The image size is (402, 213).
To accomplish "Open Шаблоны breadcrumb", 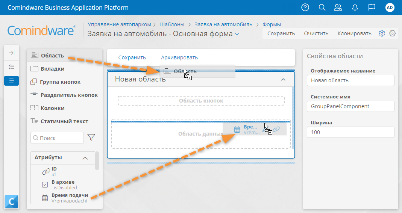I will click(172, 24).
